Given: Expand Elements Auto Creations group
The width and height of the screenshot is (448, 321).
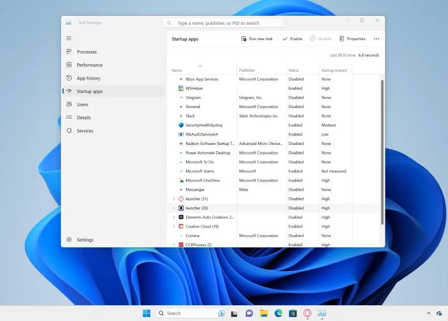Looking at the screenshot, I should point(174,217).
